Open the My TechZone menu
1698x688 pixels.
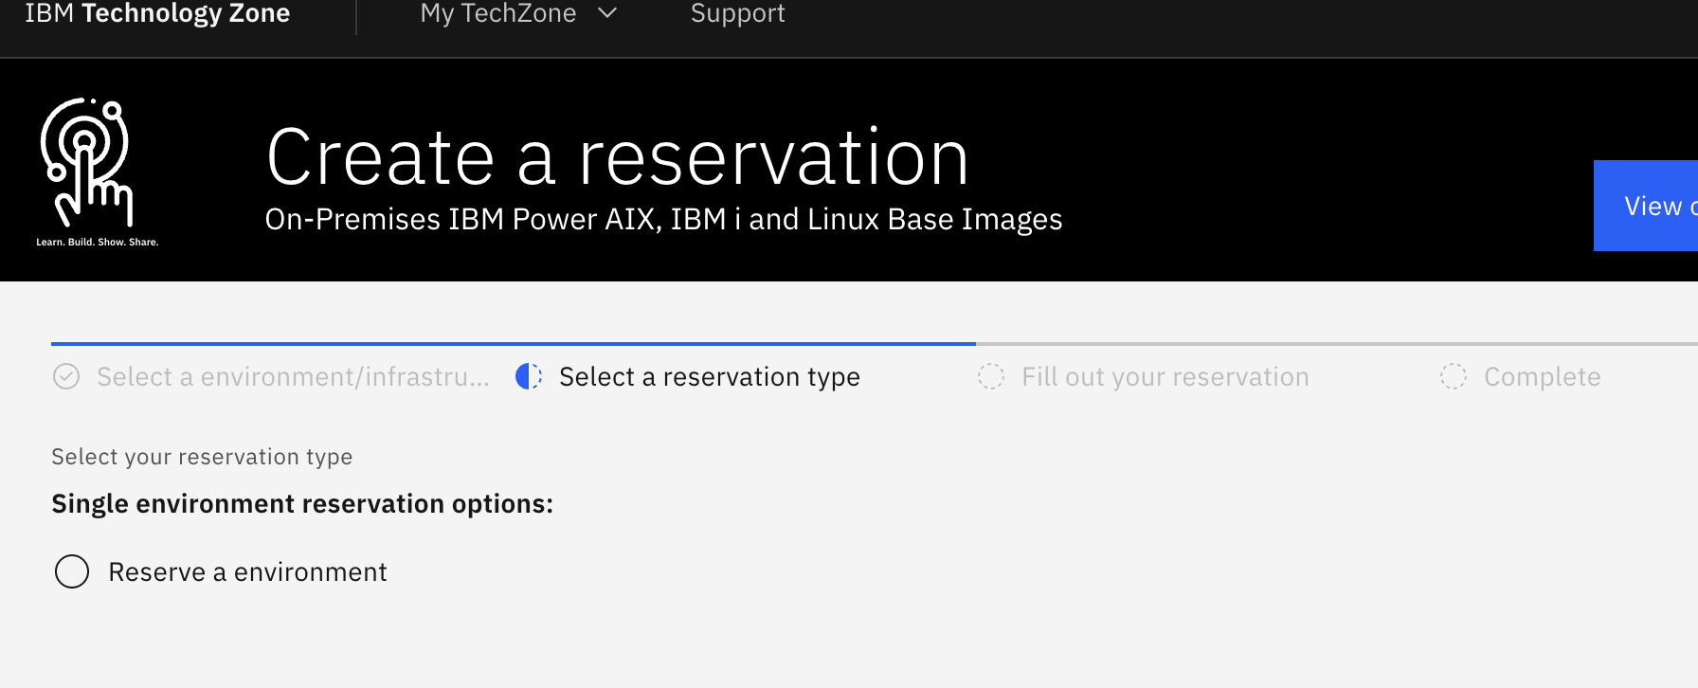click(x=498, y=13)
